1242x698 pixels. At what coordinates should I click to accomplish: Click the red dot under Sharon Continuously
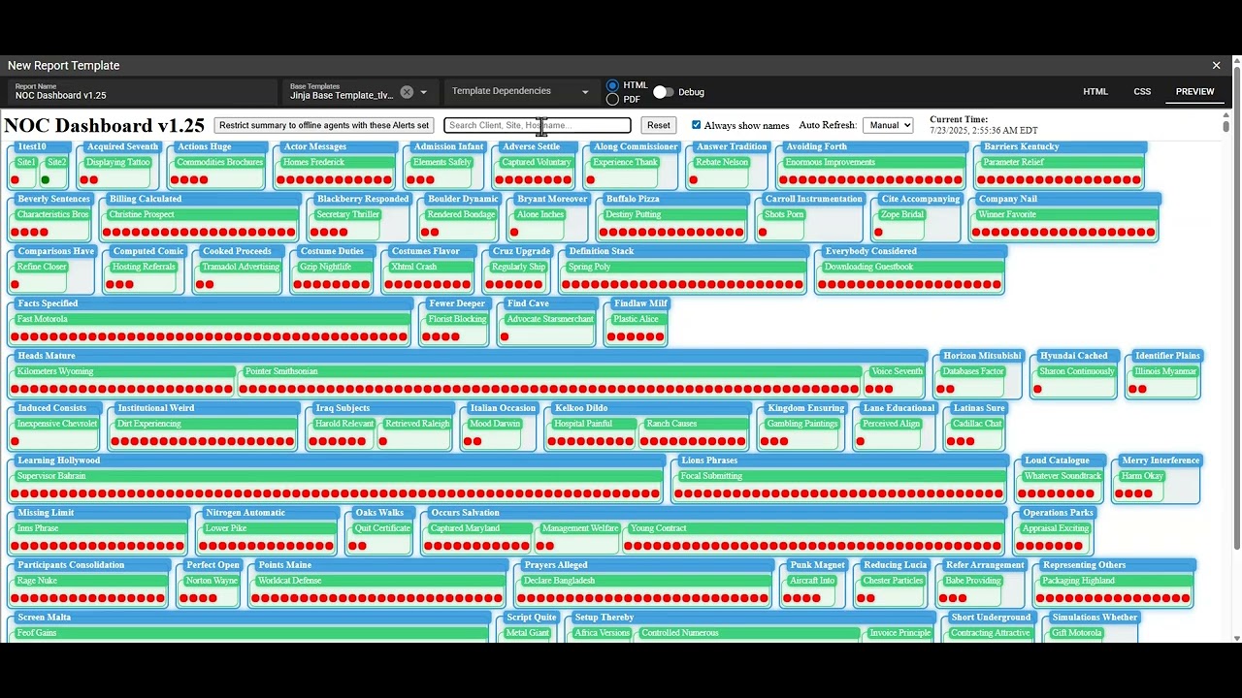[x=1037, y=389]
